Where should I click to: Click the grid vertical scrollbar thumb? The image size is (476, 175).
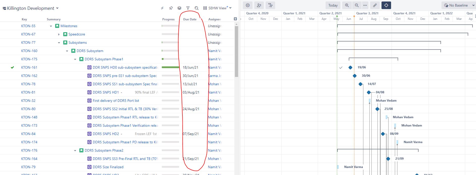click(x=236, y=51)
